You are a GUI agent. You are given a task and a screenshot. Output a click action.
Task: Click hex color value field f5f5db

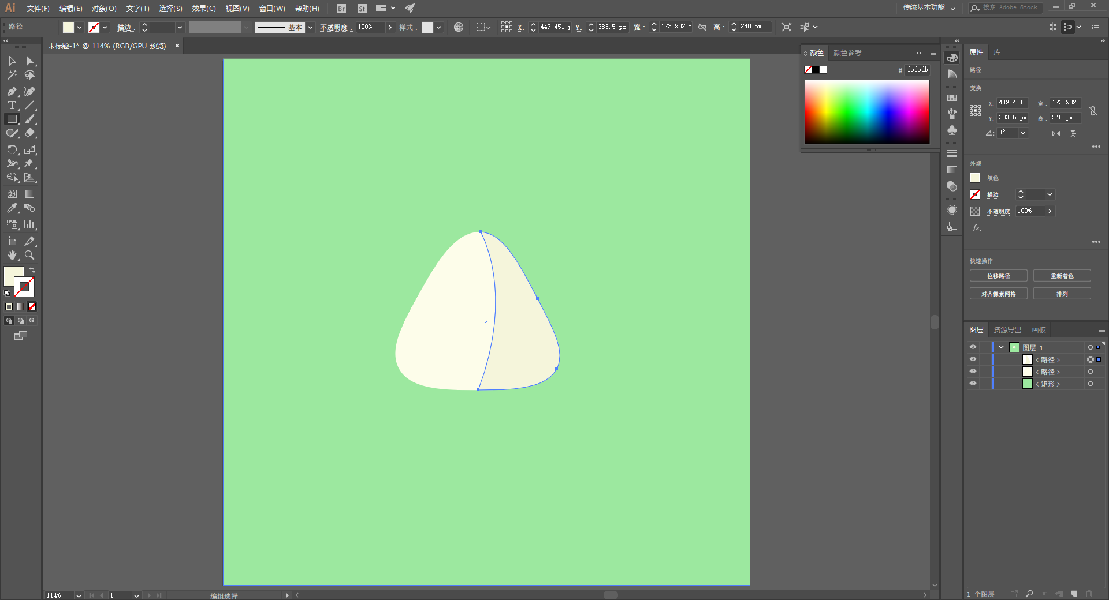click(x=917, y=70)
